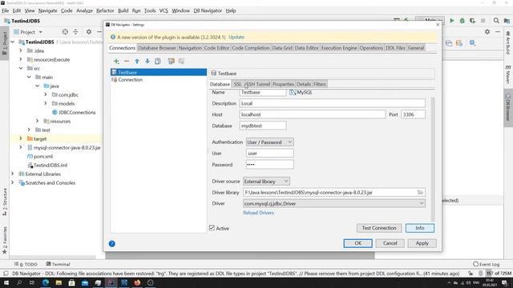Screen dimensions: 513x288
Task: Select the Connection entry in the list
Action: 159,80
